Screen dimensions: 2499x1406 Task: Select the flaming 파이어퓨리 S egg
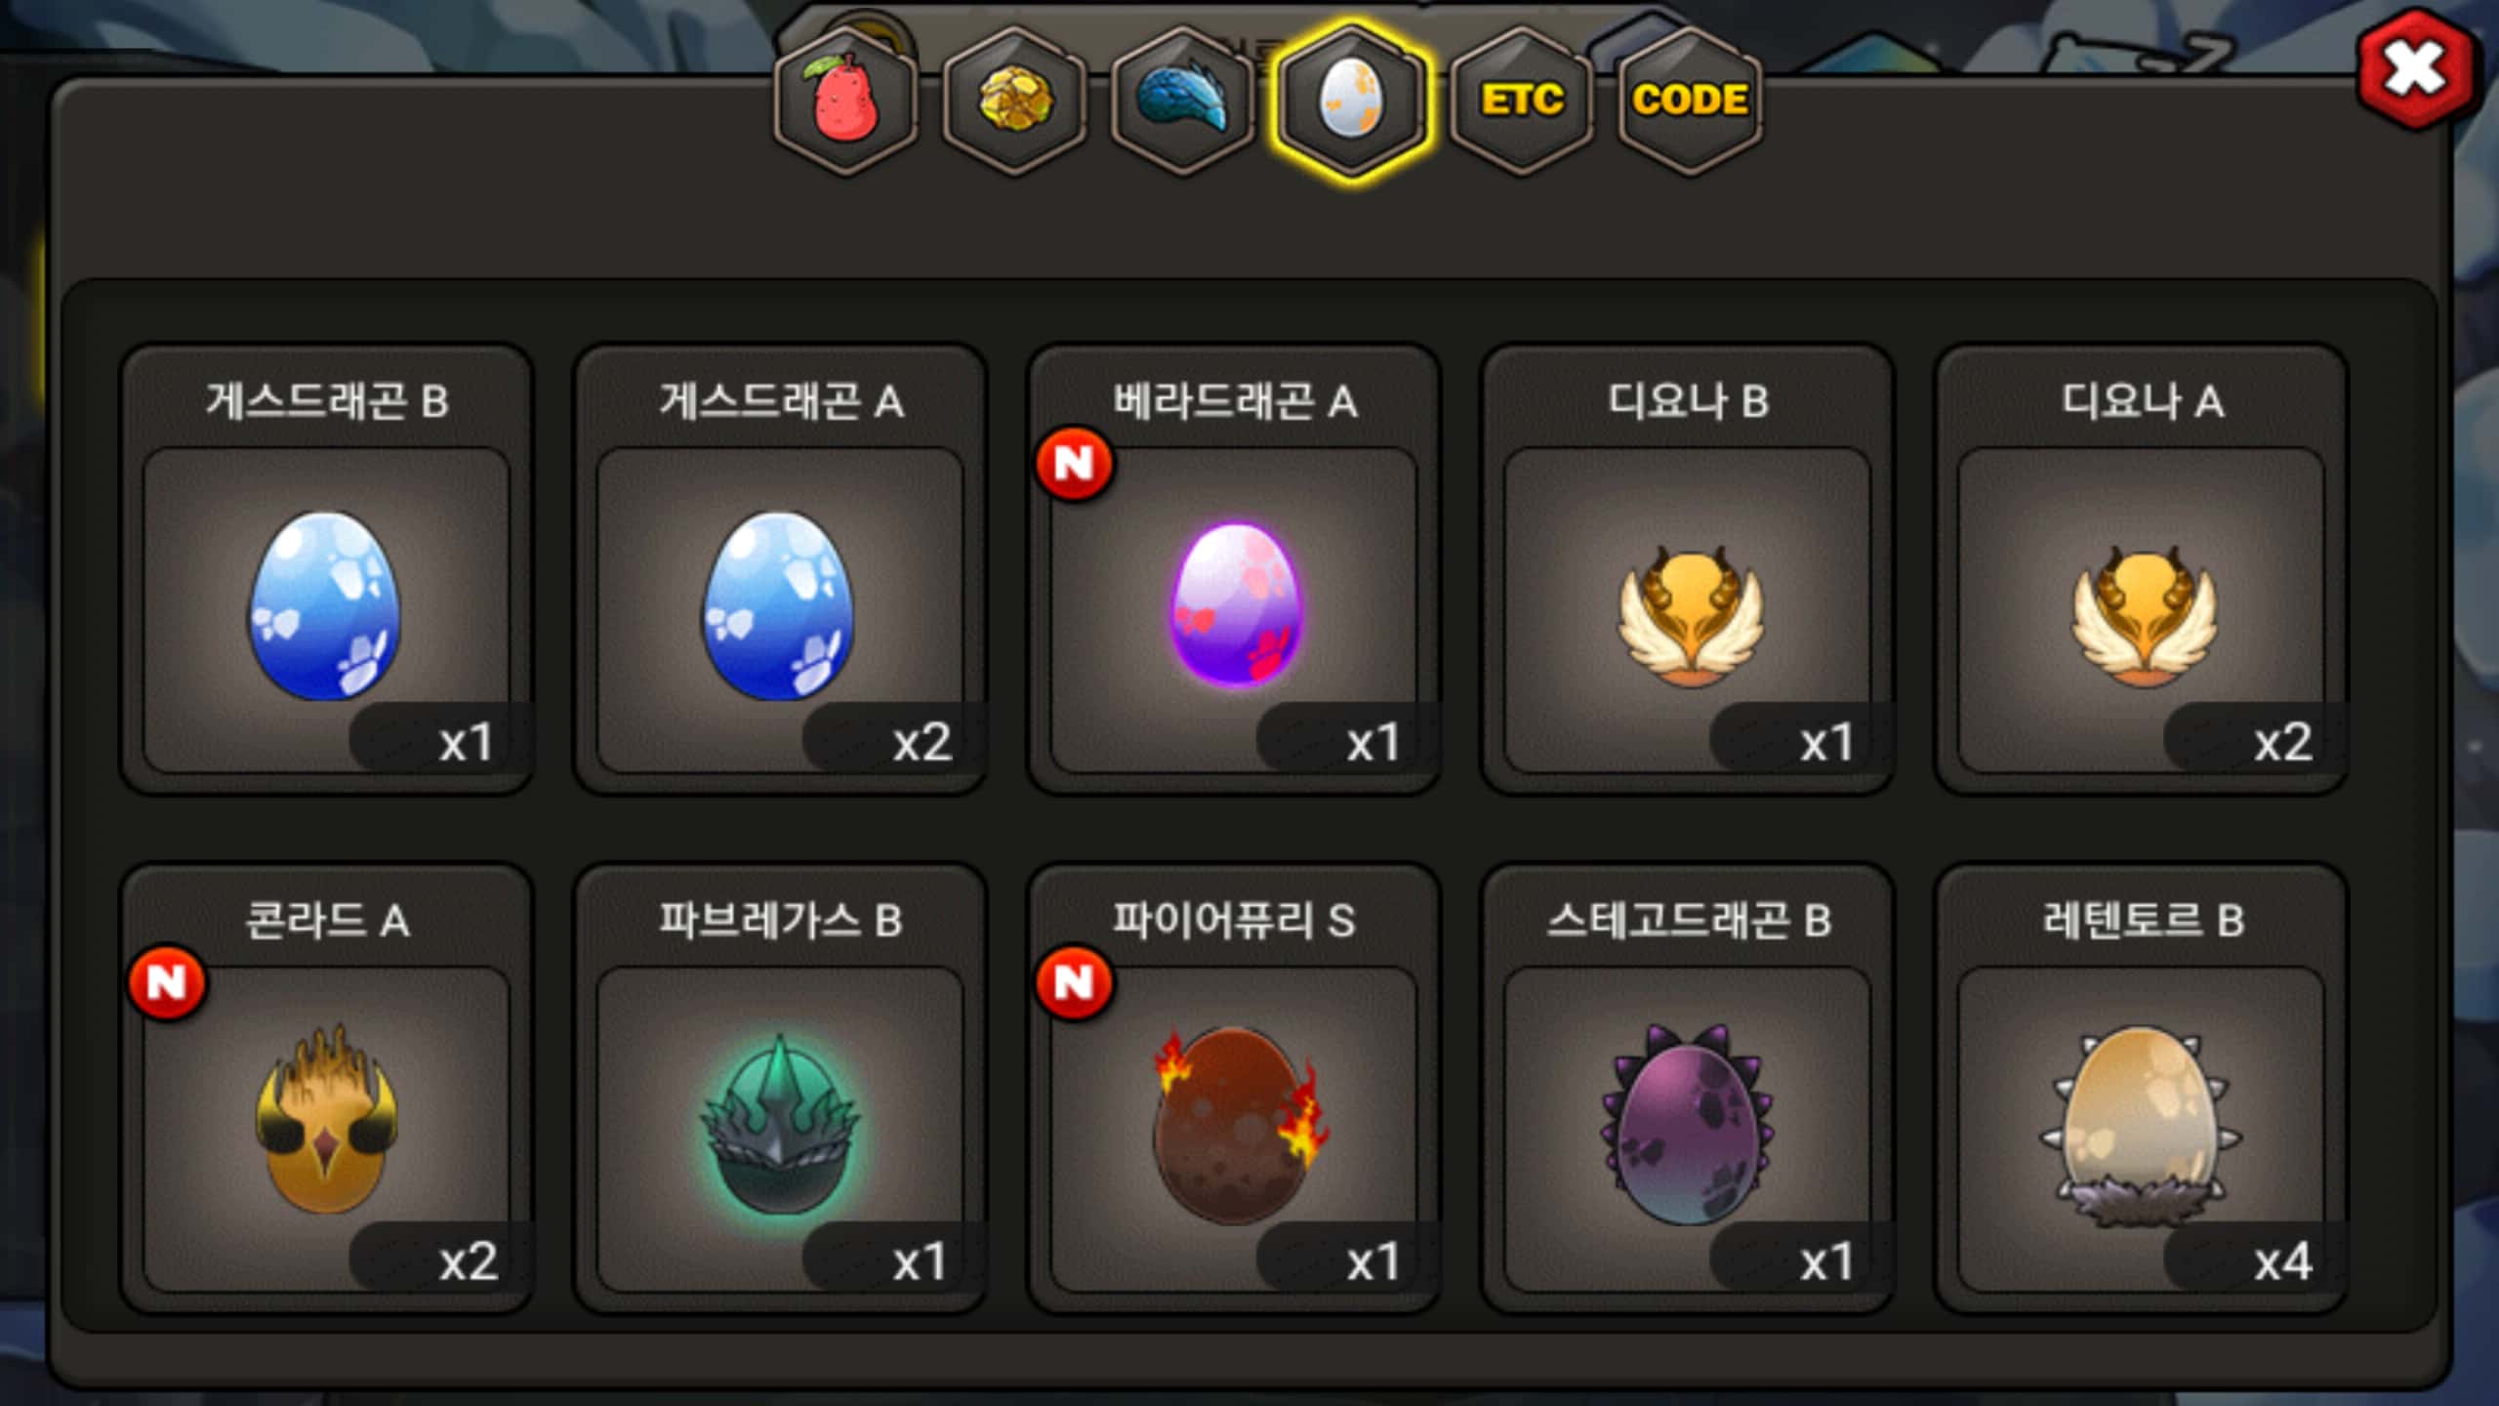pyautogui.click(x=1234, y=1089)
